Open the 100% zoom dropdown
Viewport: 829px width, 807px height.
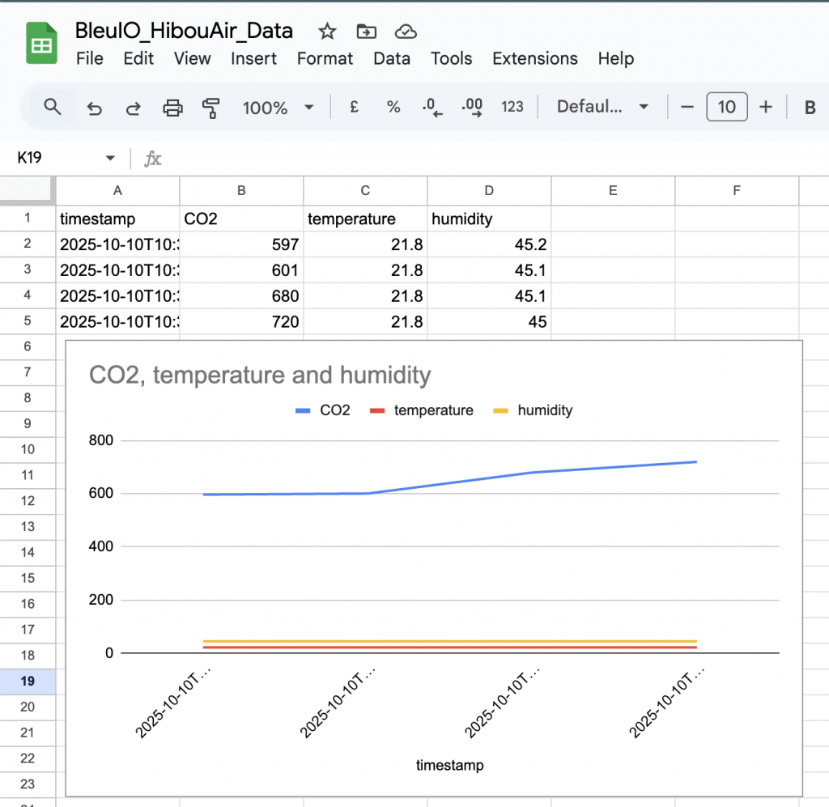pos(277,108)
